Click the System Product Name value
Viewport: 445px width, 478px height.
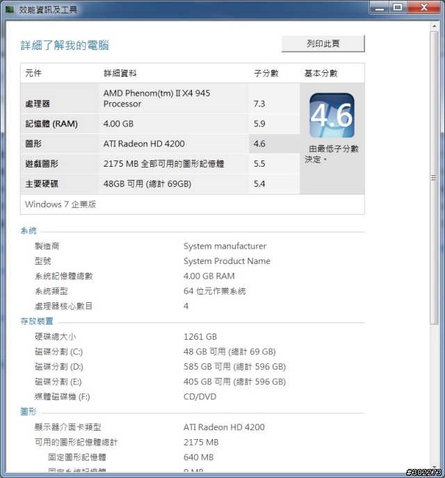tap(227, 261)
